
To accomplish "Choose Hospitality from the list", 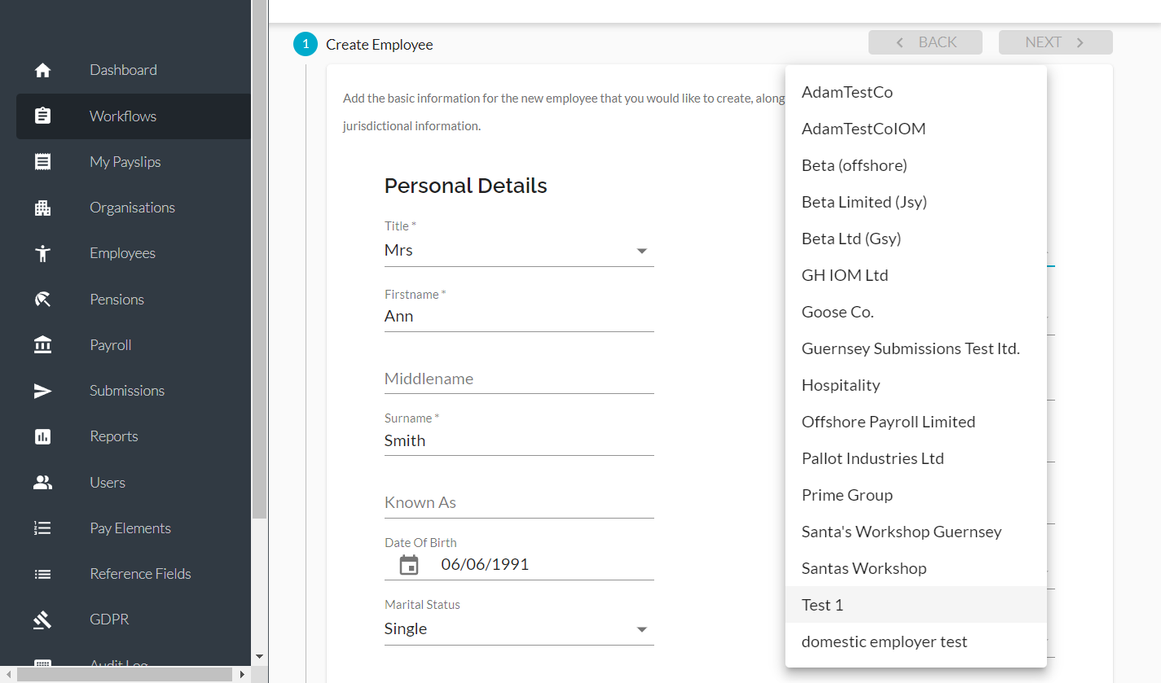I will (916, 385).
